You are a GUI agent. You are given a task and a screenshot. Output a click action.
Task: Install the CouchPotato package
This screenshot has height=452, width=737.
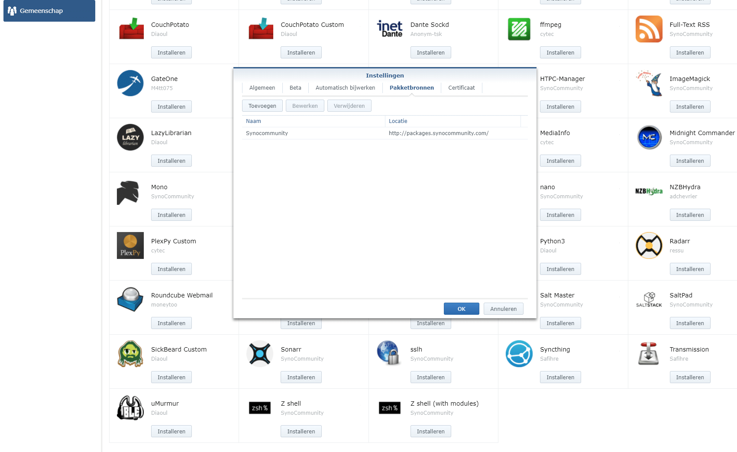171,52
